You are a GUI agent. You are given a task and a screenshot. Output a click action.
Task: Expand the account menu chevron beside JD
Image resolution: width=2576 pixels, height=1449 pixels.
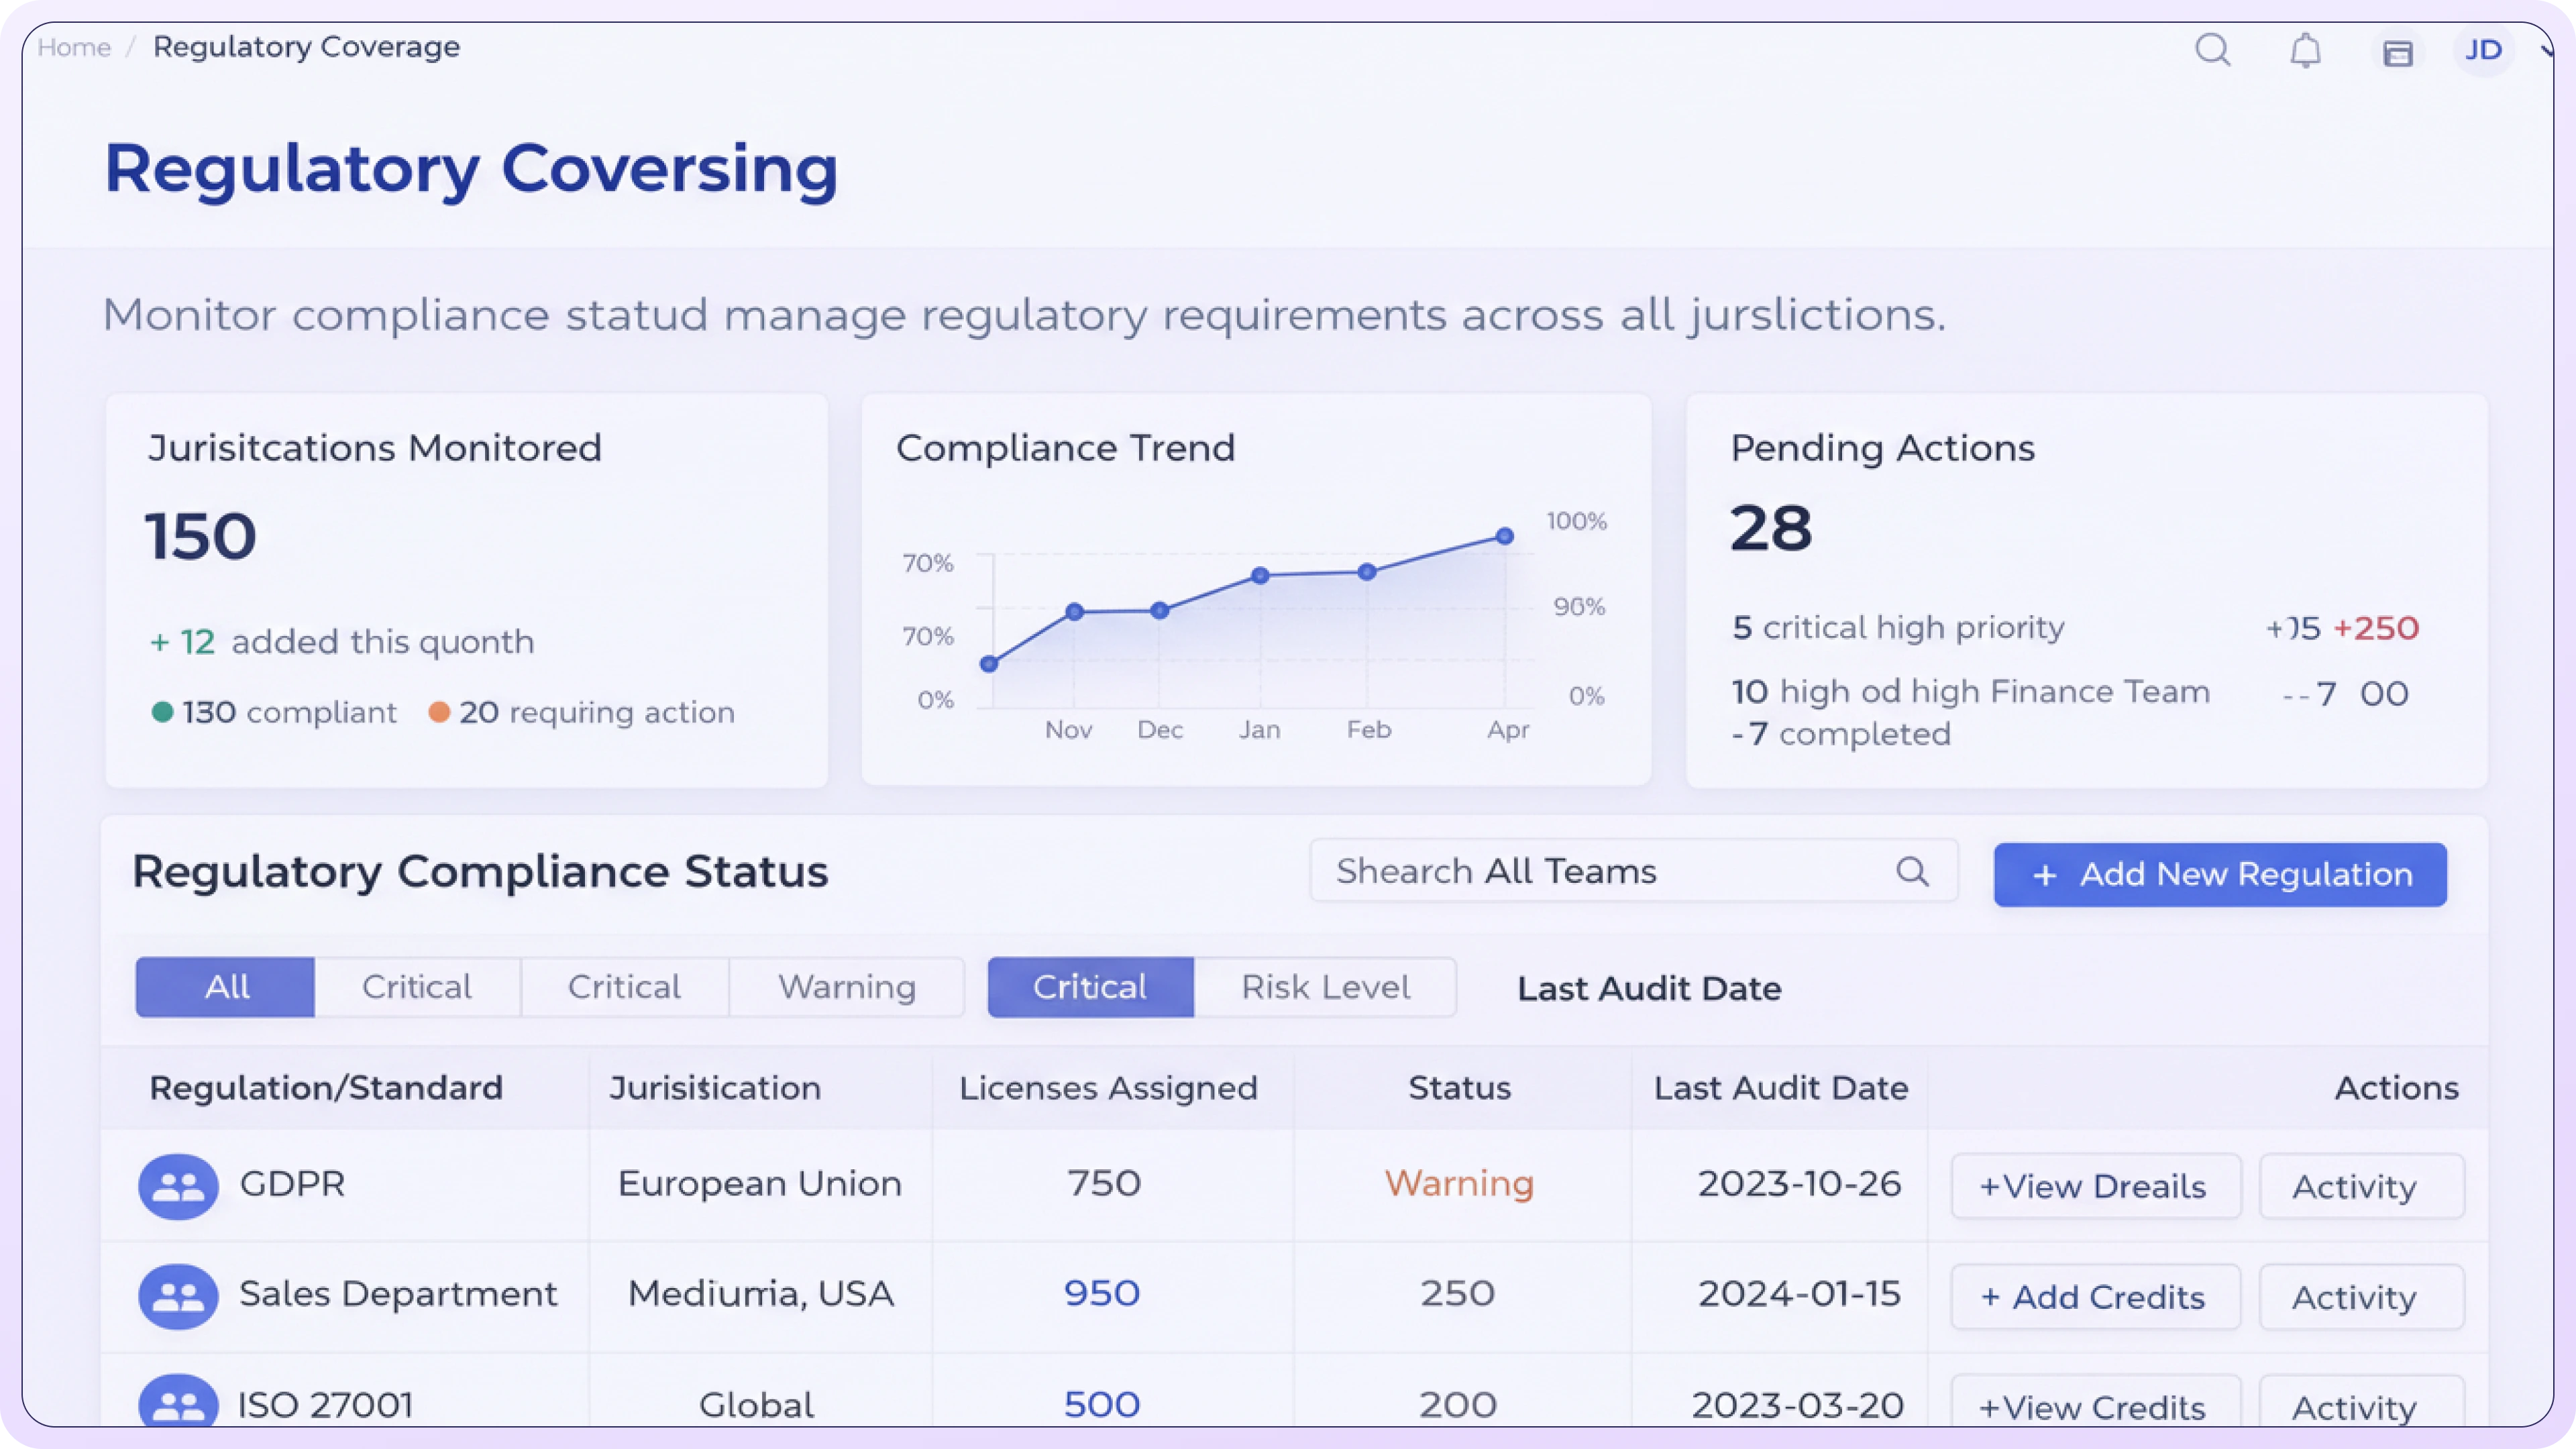[2547, 52]
